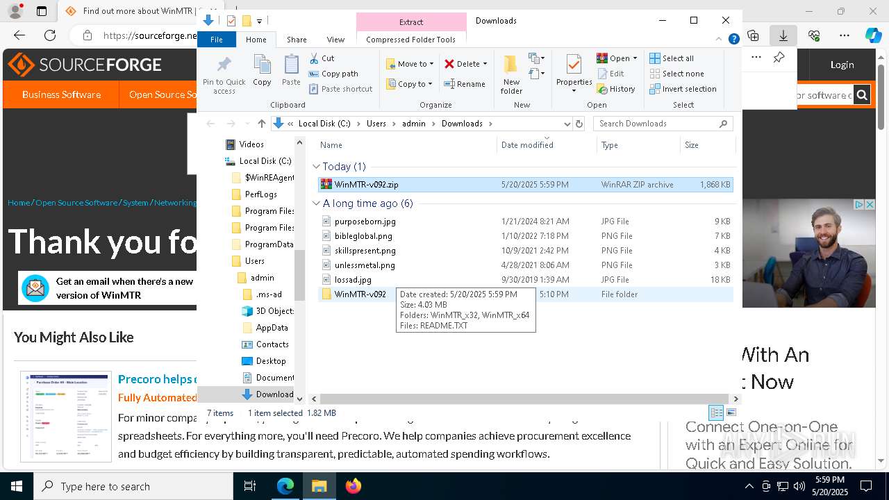Switch to details view button in status bar

716,412
